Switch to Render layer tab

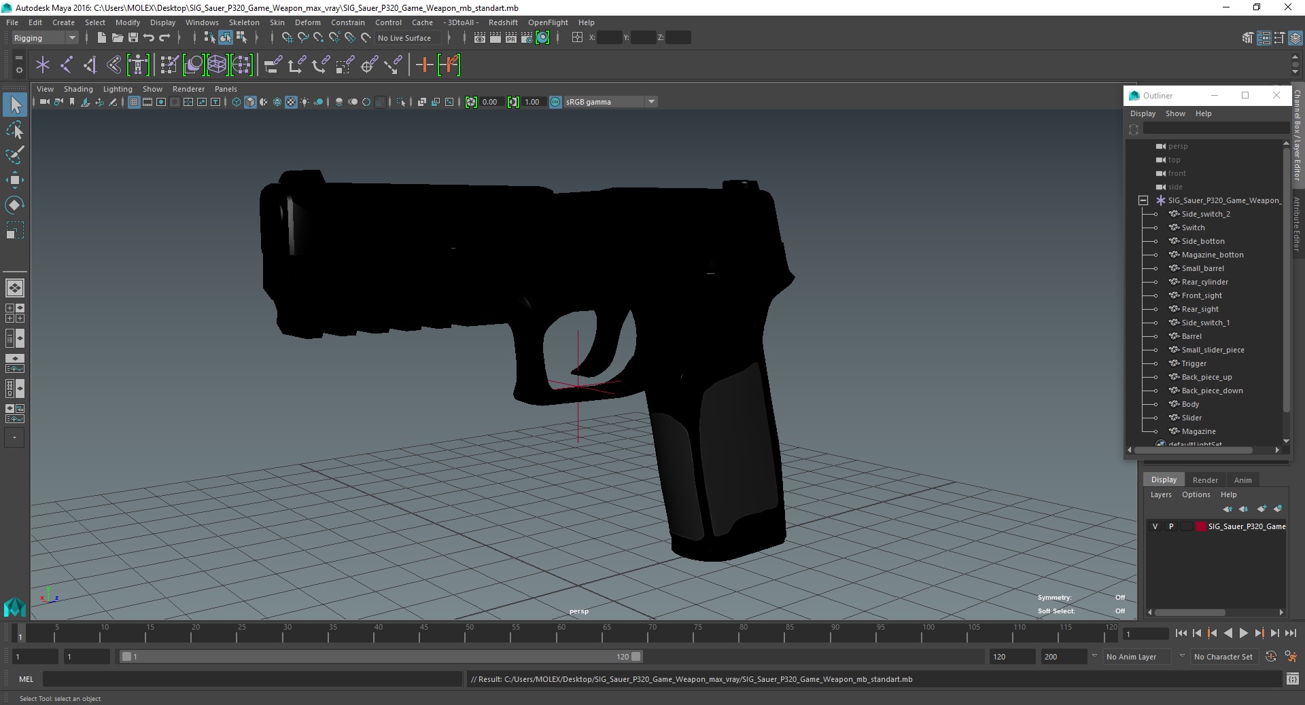click(1205, 480)
